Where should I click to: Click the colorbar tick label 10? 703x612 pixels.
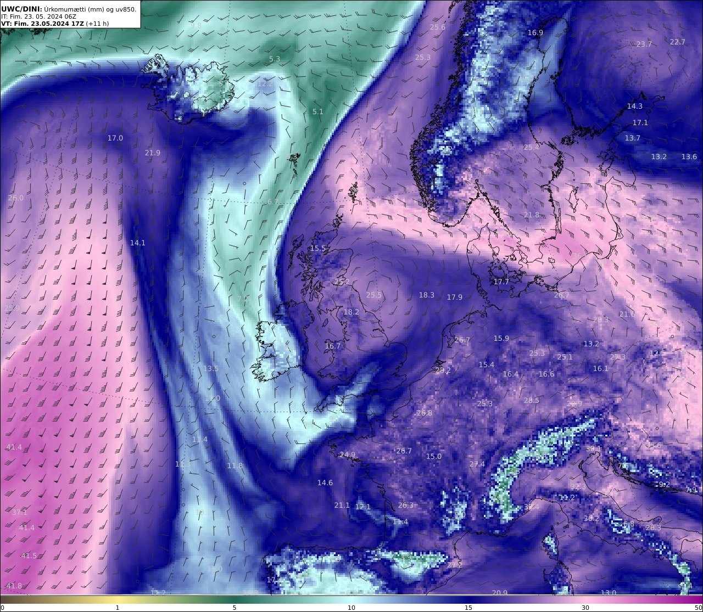tap(351, 608)
